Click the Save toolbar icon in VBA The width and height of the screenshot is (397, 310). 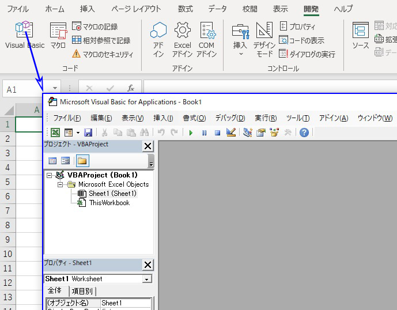point(88,133)
